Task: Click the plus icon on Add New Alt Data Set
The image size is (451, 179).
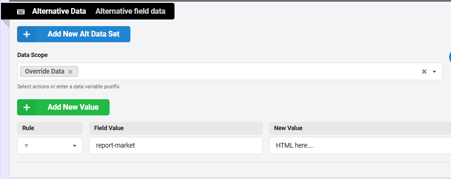Action: pyautogui.click(x=27, y=34)
